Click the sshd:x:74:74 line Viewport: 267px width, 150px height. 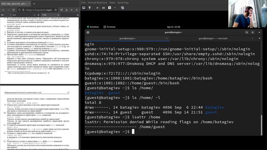click(170, 54)
